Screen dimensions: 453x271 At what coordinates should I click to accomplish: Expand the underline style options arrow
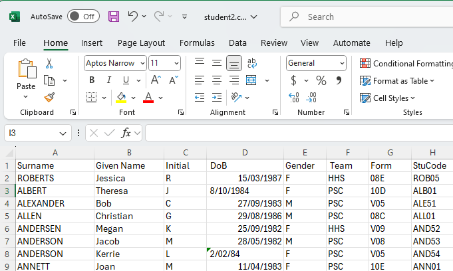coord(138,80)
